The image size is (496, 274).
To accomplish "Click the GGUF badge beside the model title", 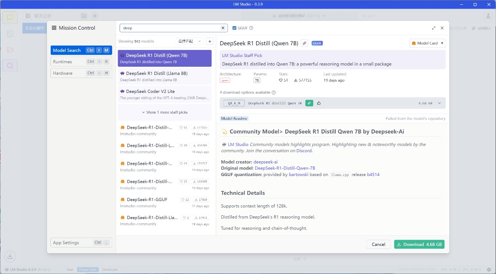I will 317,43.
